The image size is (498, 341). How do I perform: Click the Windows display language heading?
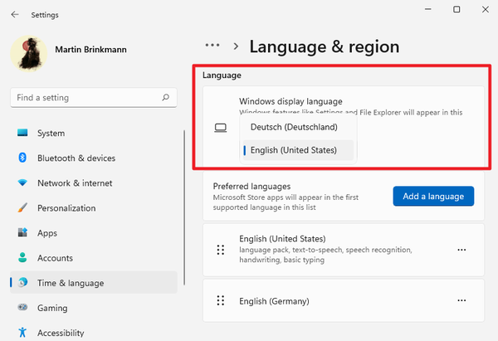[x=290, y=101]
